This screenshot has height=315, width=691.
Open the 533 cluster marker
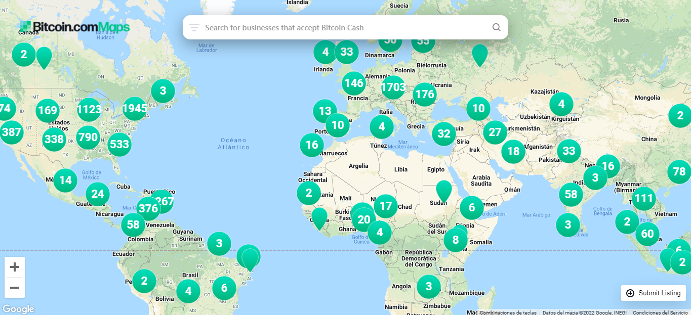(119, 144)
